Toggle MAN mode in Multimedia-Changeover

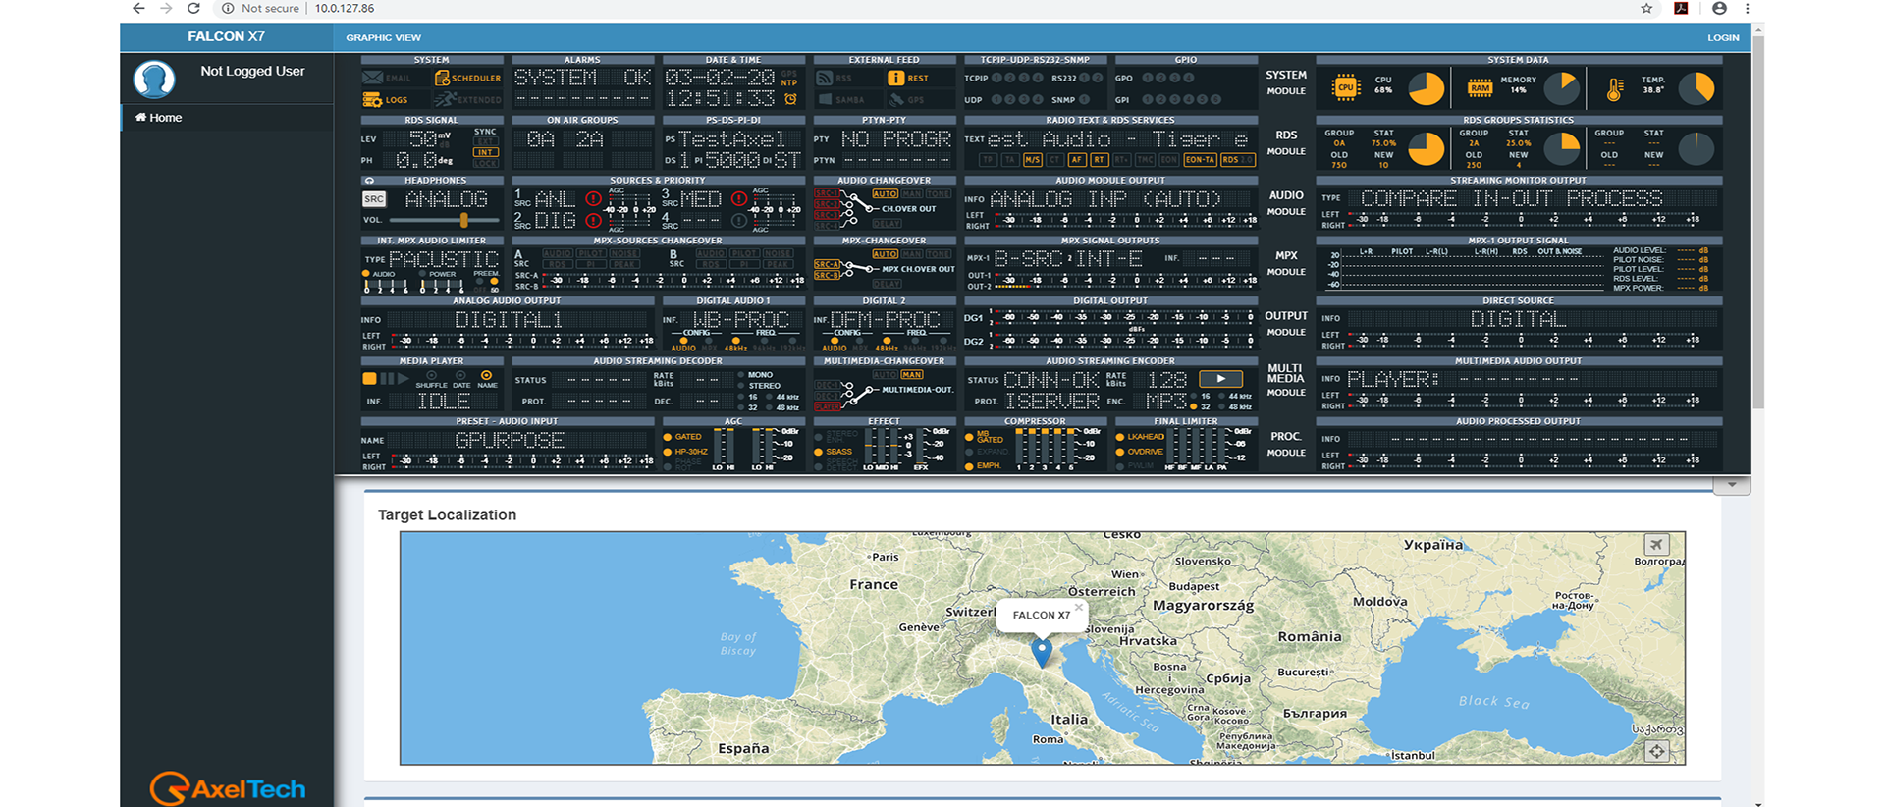coord(912,374)
